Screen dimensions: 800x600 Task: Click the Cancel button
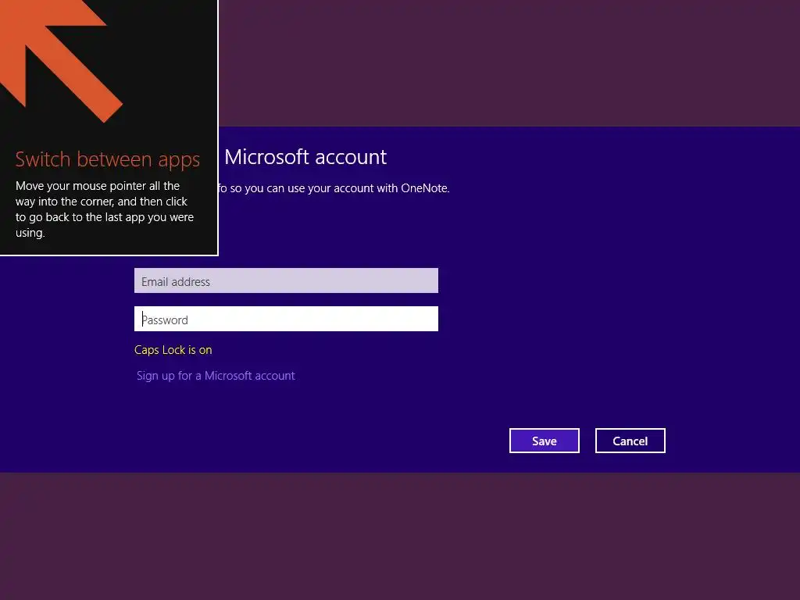click(630, 441)
